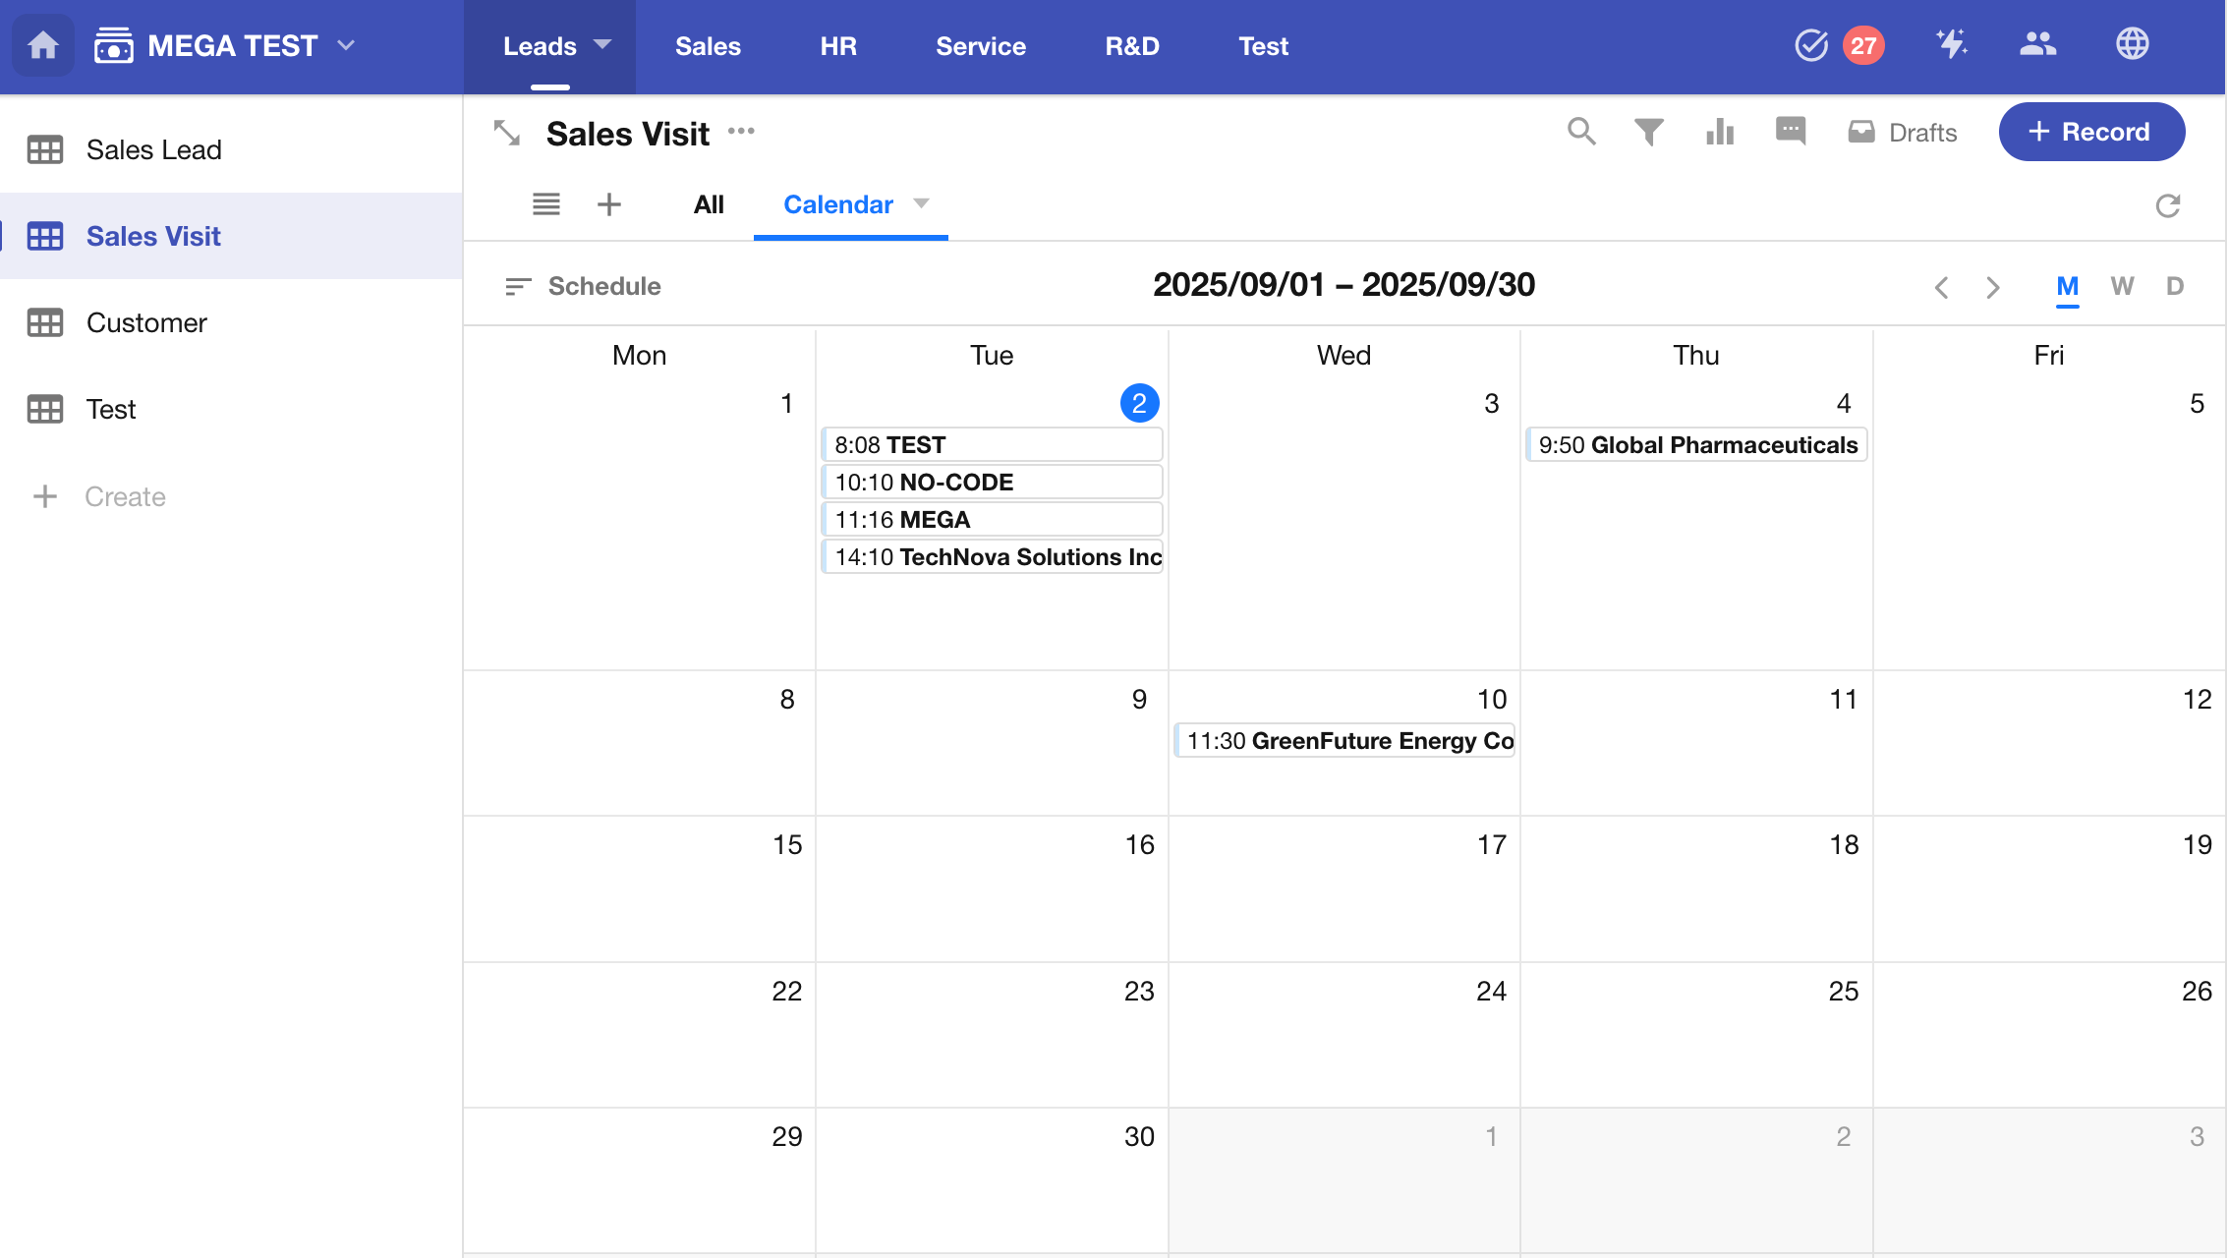The image size is (2229, 1258).
Task: Select Month view (M) toggle
Action: [x=2067, y=286]
